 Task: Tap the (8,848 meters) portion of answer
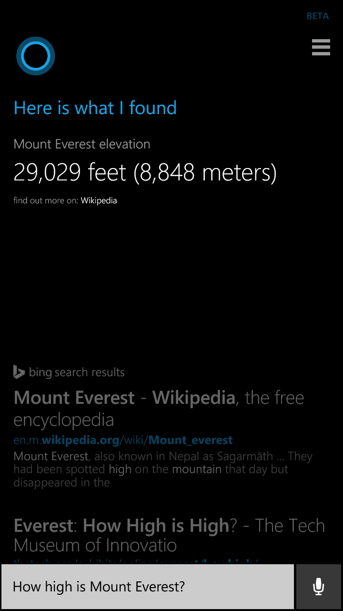[205, 172]
